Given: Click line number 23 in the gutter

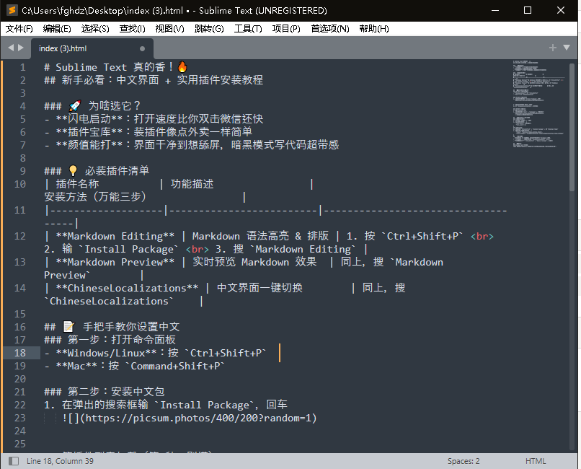Looking at the screenshot, I should [20, 418].
